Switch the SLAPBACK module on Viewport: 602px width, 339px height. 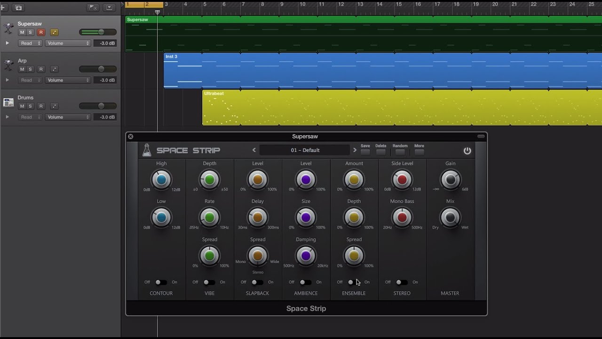coord(257,282)
